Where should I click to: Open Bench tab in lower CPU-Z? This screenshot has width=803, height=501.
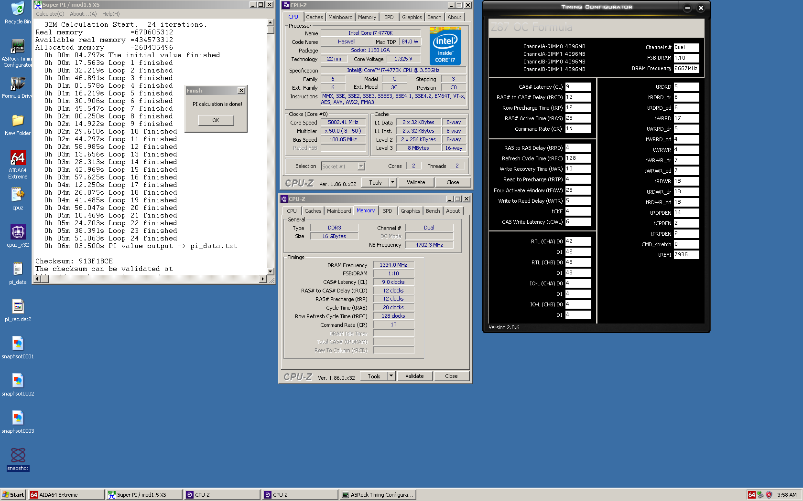(x=433, y=211)
